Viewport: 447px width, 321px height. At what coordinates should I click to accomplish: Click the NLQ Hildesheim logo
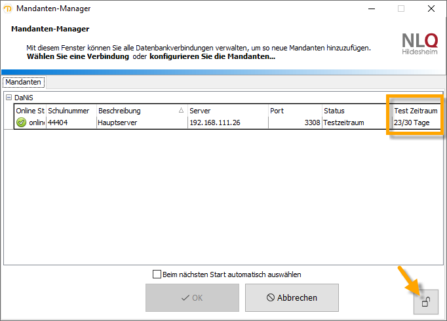click(420, 43)
